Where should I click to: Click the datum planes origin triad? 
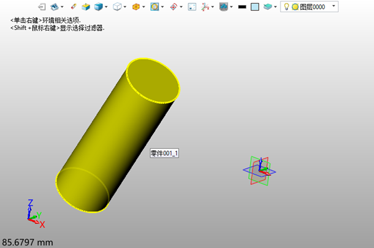[259, 171]
